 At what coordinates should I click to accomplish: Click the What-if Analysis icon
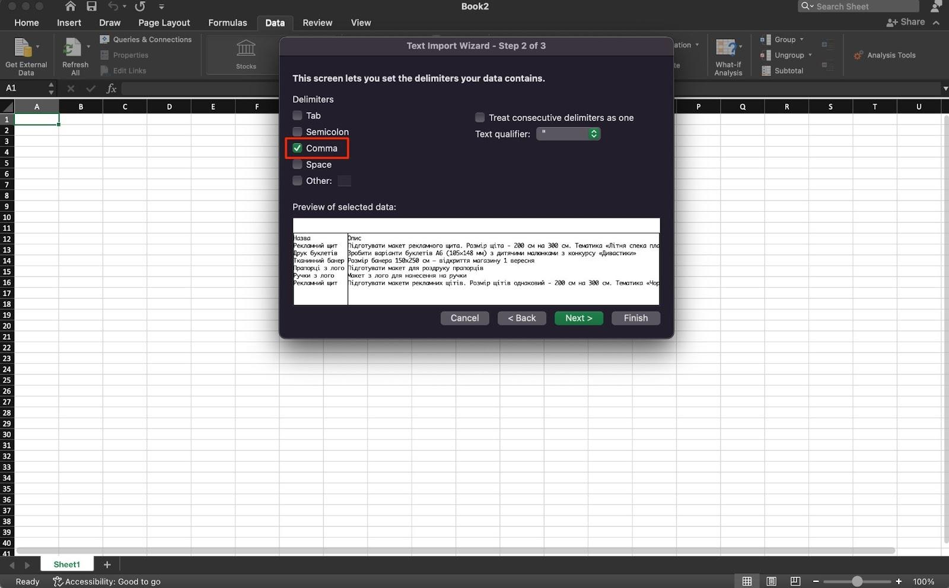point(725,48)
